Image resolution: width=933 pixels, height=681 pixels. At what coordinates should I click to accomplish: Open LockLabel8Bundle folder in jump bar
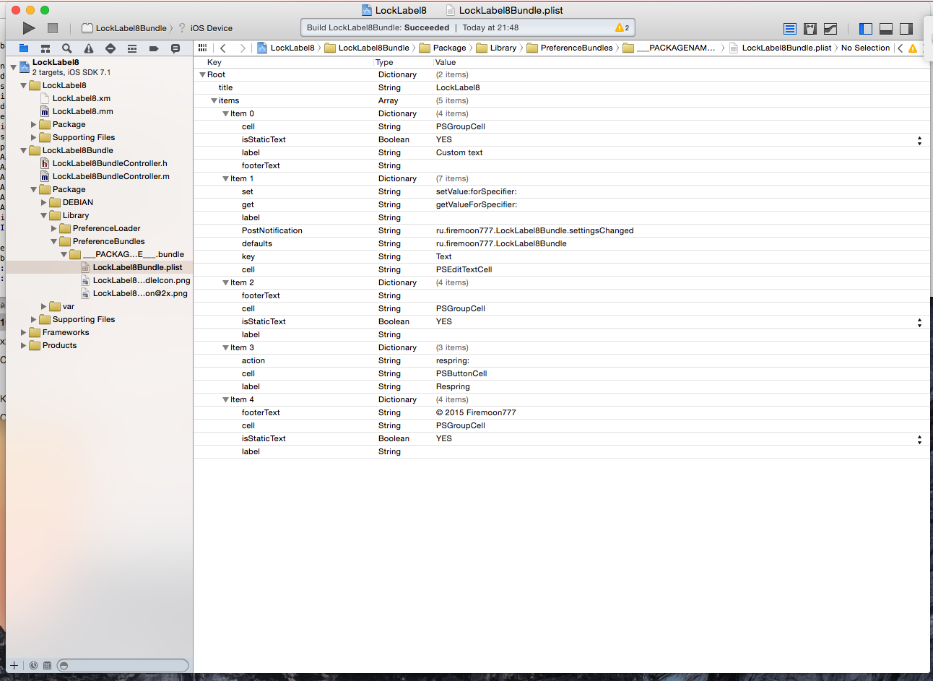pyautogui.click(x=367, y=48)
